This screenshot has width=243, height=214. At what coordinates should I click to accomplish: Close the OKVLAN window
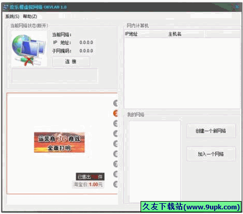point(237,7)
